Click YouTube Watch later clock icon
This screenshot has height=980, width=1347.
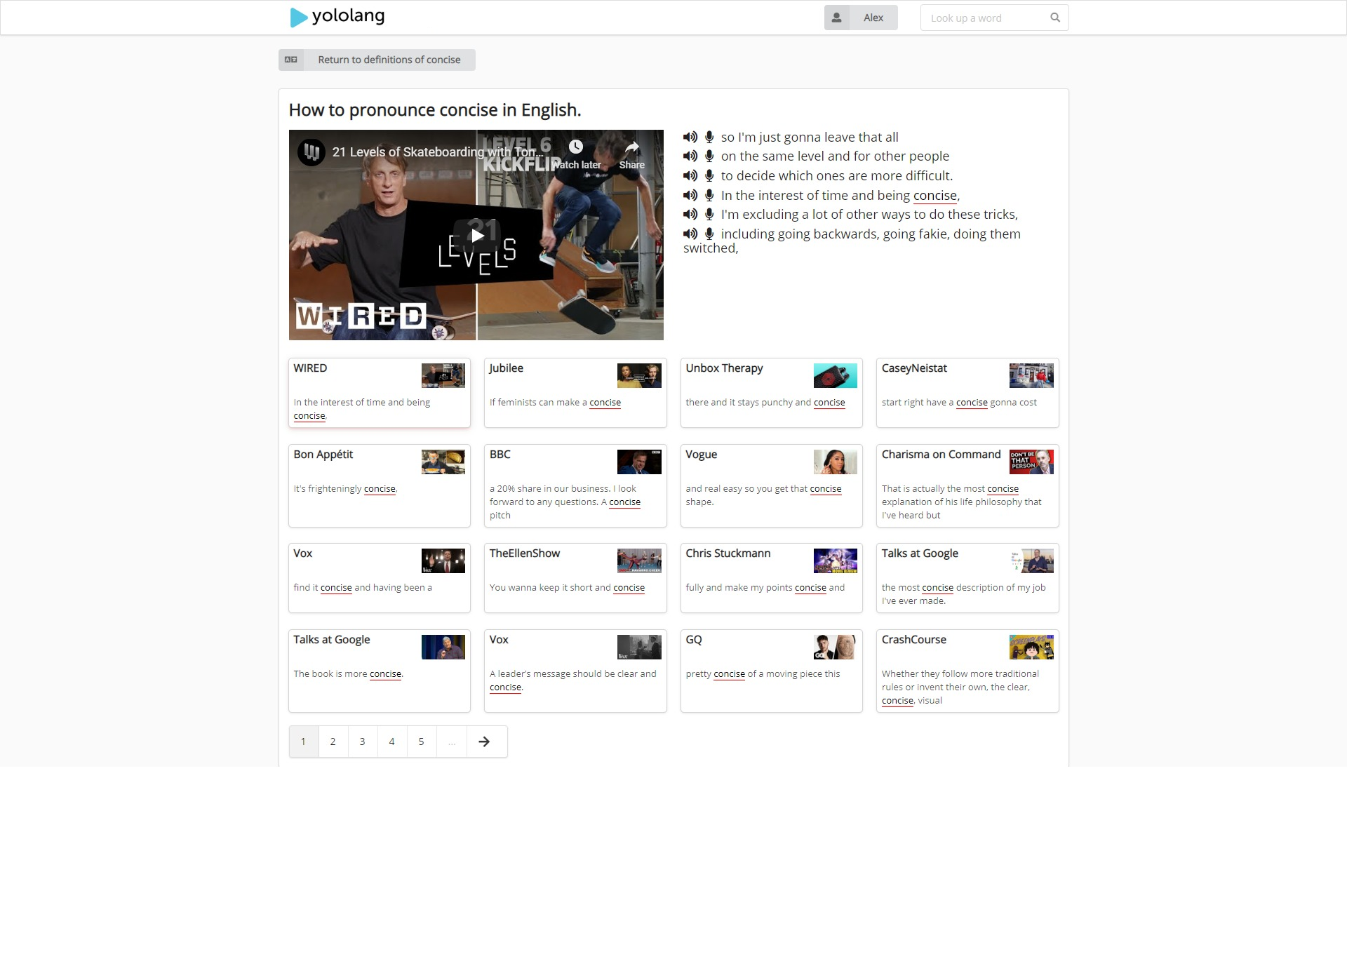point(575,147)
